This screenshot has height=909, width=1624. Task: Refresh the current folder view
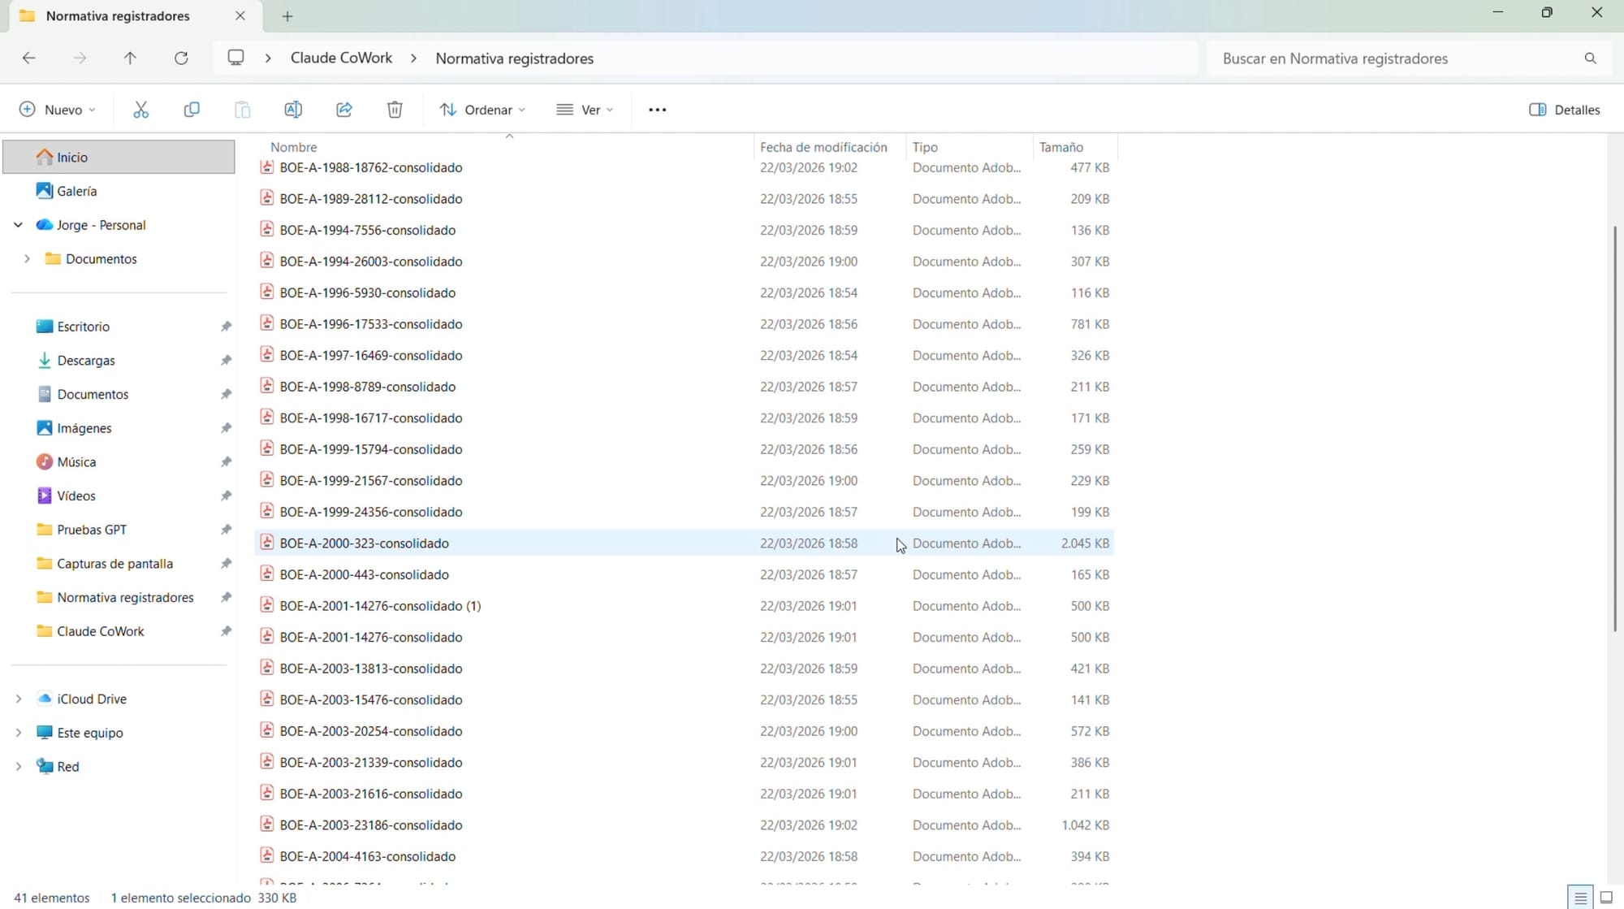[x=181, y=58]
